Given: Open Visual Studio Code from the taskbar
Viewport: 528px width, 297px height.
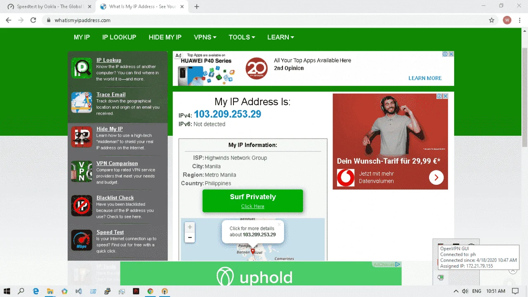Looking at the screenshot, I should click(x=79, y=291).
